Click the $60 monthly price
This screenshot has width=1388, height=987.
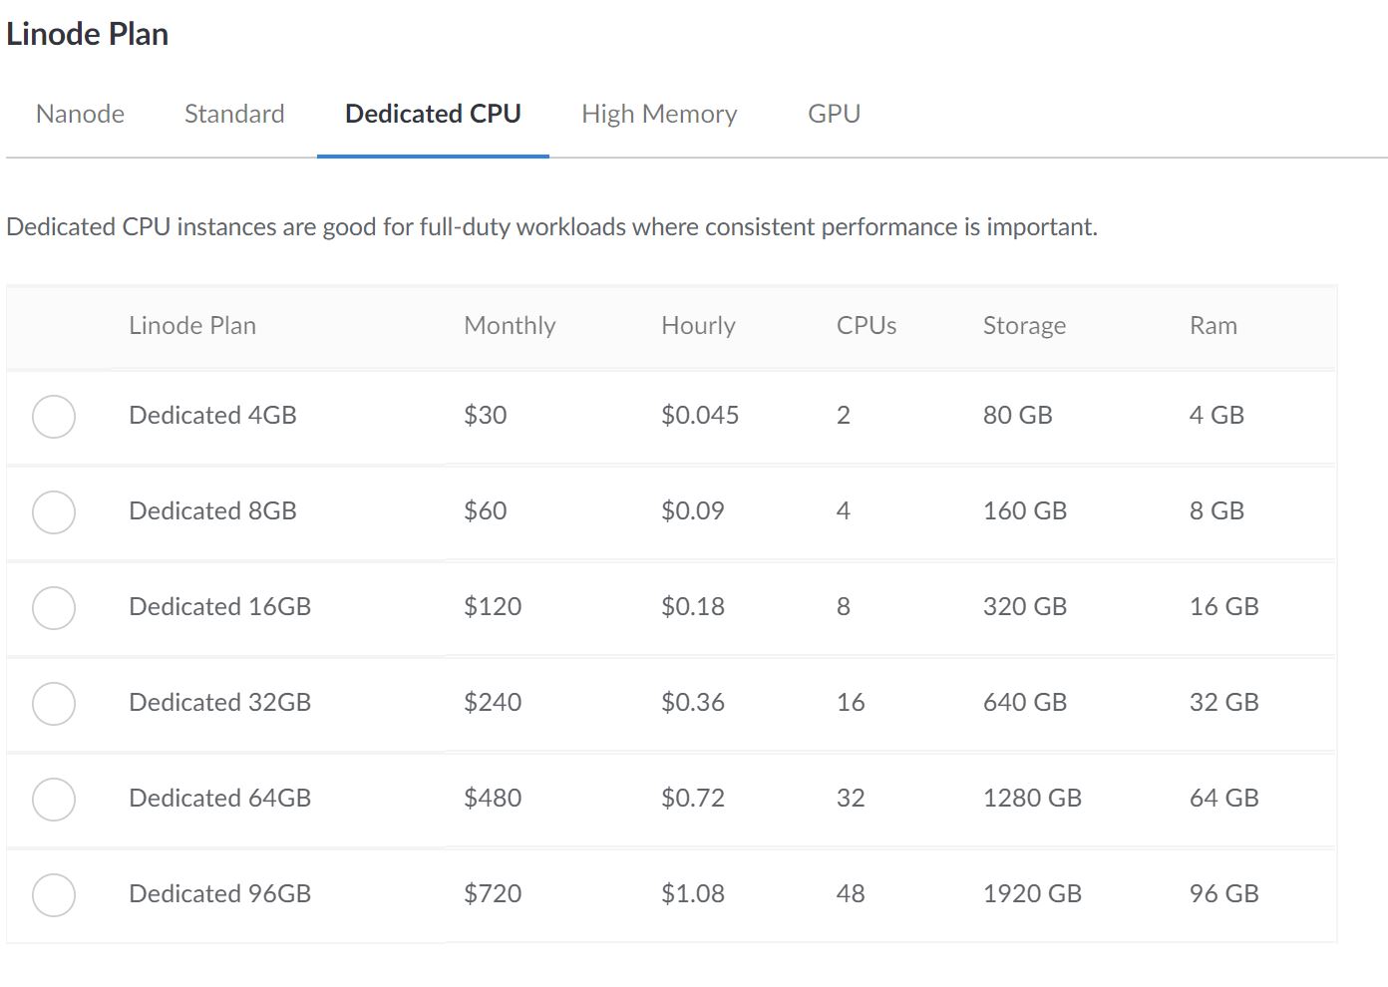485,511
